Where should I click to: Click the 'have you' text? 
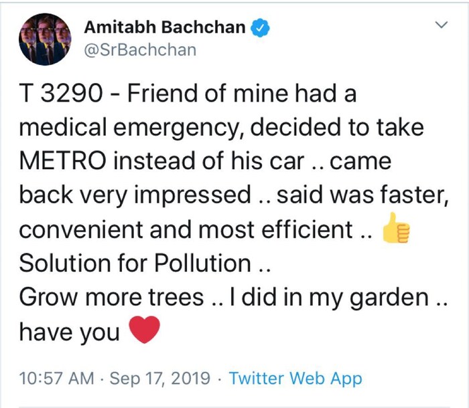click(69, 332)
